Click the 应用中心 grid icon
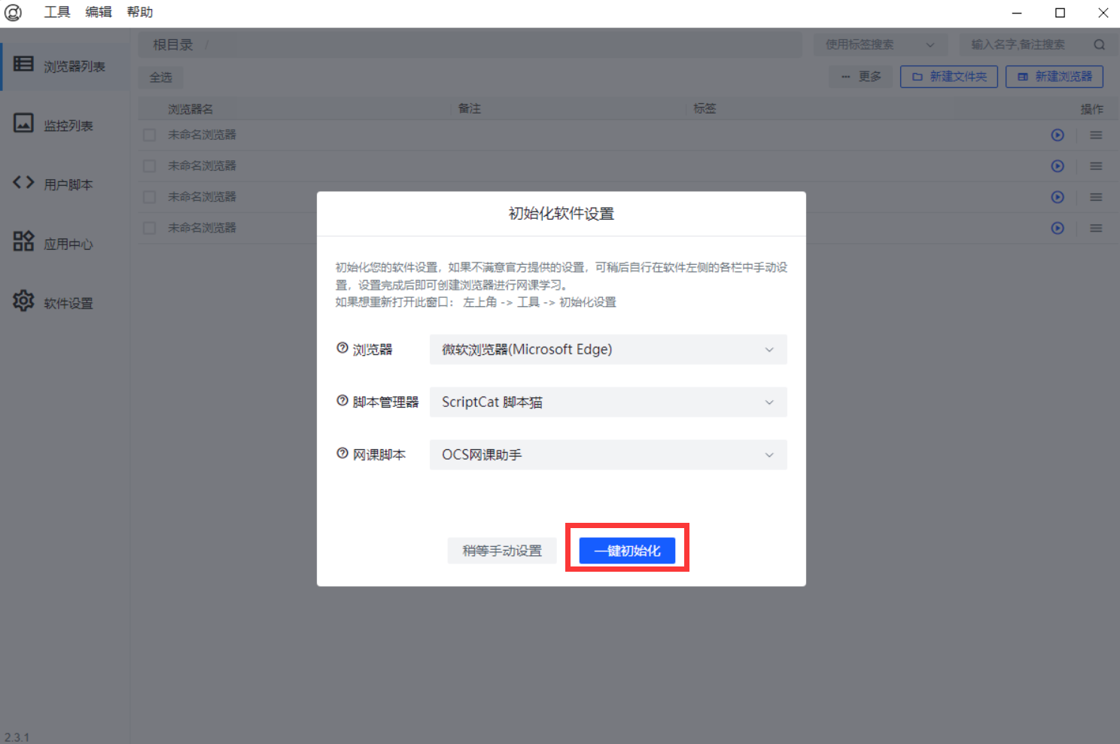The image size is (1120, 744). [23, 241]
